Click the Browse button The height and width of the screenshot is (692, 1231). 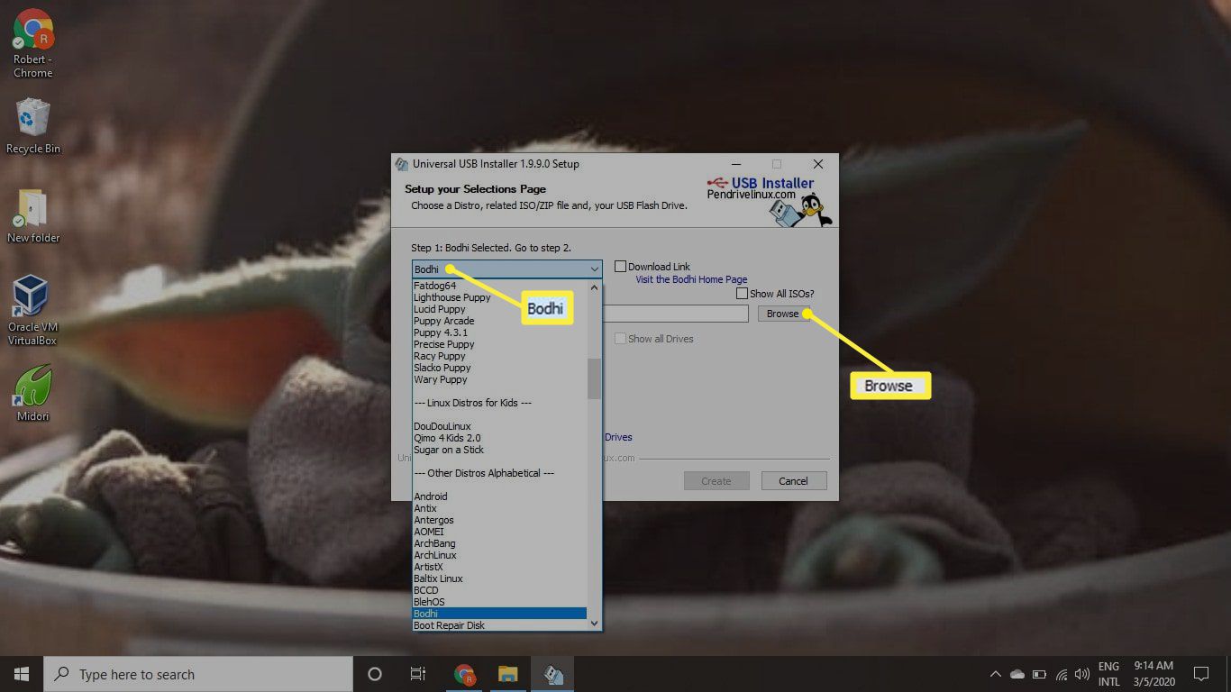[x=782, y=314]
